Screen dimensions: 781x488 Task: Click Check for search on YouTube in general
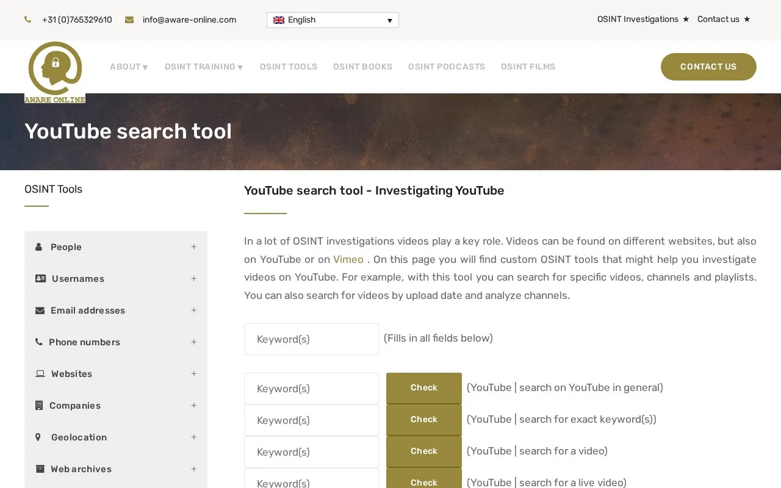click(x=424, y=388)
